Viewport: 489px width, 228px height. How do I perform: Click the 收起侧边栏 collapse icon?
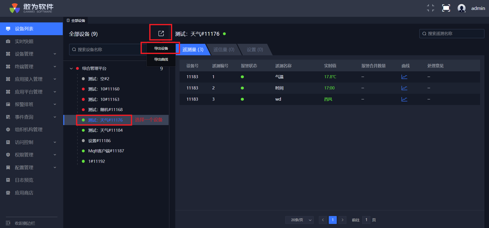tap(8, 223)
